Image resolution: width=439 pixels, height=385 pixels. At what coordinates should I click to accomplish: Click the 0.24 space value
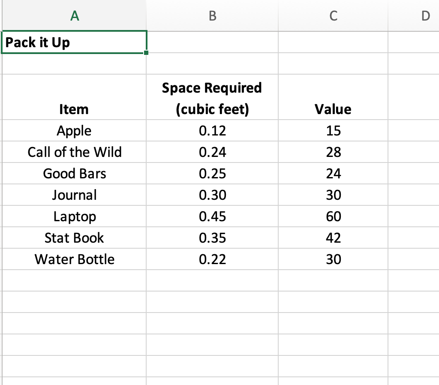212,152
